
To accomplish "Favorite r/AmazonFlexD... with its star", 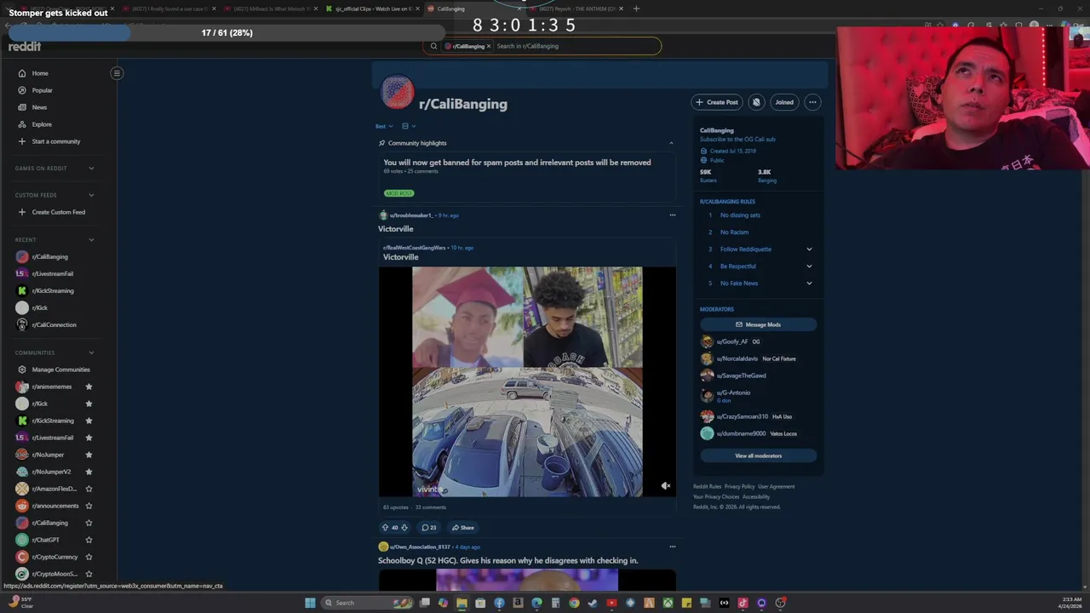I will (x=89, y=489).
